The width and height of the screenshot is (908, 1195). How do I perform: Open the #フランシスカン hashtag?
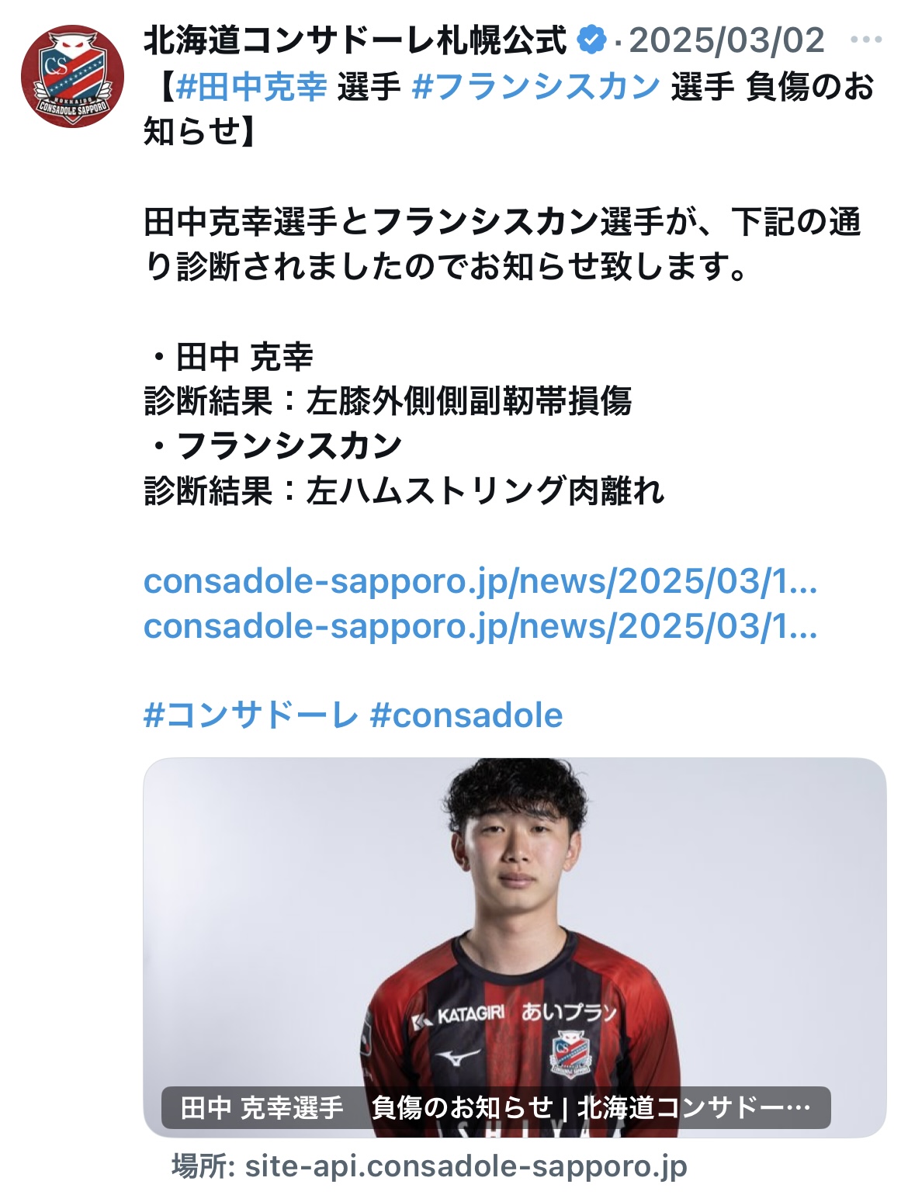point(536,86)
